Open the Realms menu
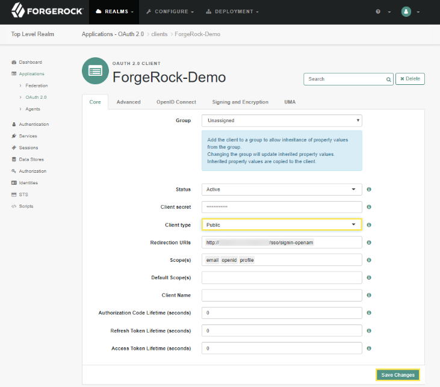 point(114,12)
